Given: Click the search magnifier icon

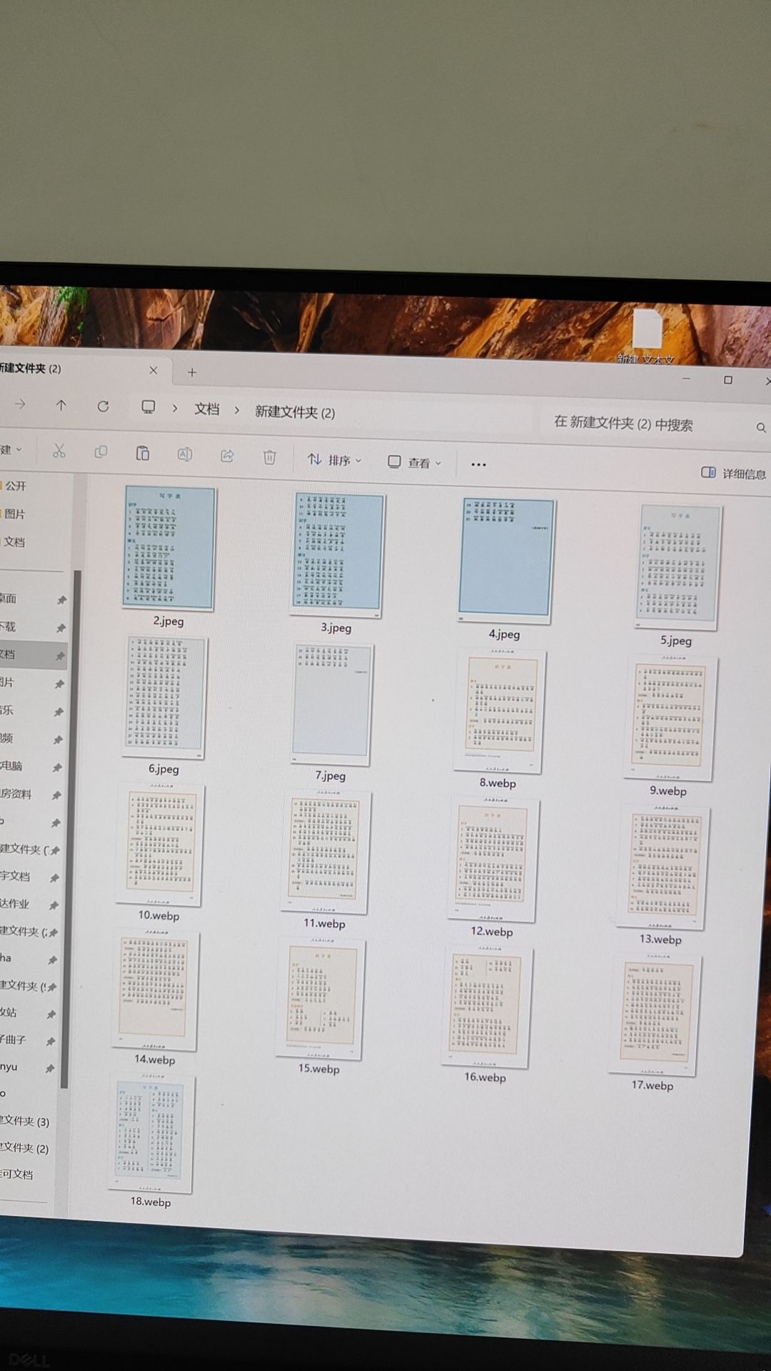Looking at the screenshot, I should point(761,428).
